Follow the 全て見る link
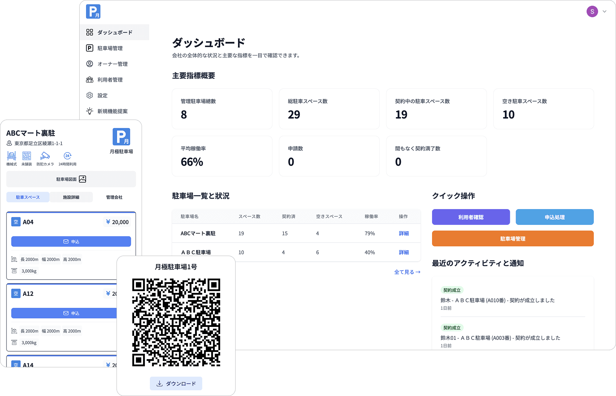The width and height of the screenshot is (616, 396). coord(407,272)
